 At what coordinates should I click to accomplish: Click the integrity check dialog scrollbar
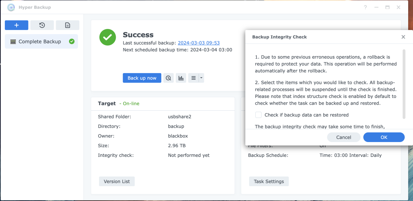[404, 84]
